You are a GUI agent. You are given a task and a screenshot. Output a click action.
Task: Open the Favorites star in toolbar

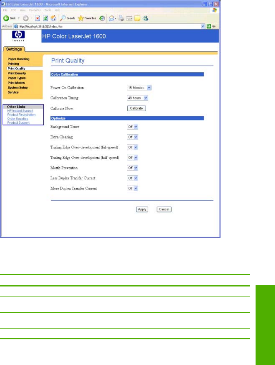[x=87, y=18]
